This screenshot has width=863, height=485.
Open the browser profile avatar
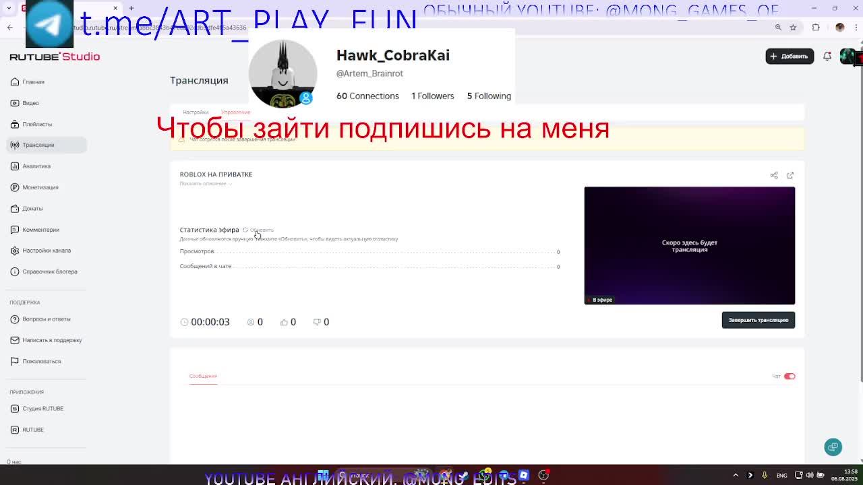(839, 28)
